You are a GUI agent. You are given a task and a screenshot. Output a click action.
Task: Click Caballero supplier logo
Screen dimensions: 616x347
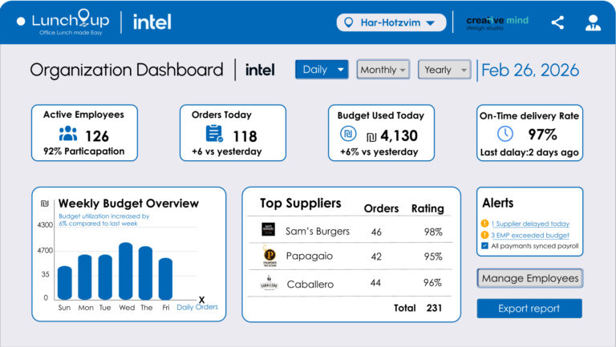click(x=269, y=283)
